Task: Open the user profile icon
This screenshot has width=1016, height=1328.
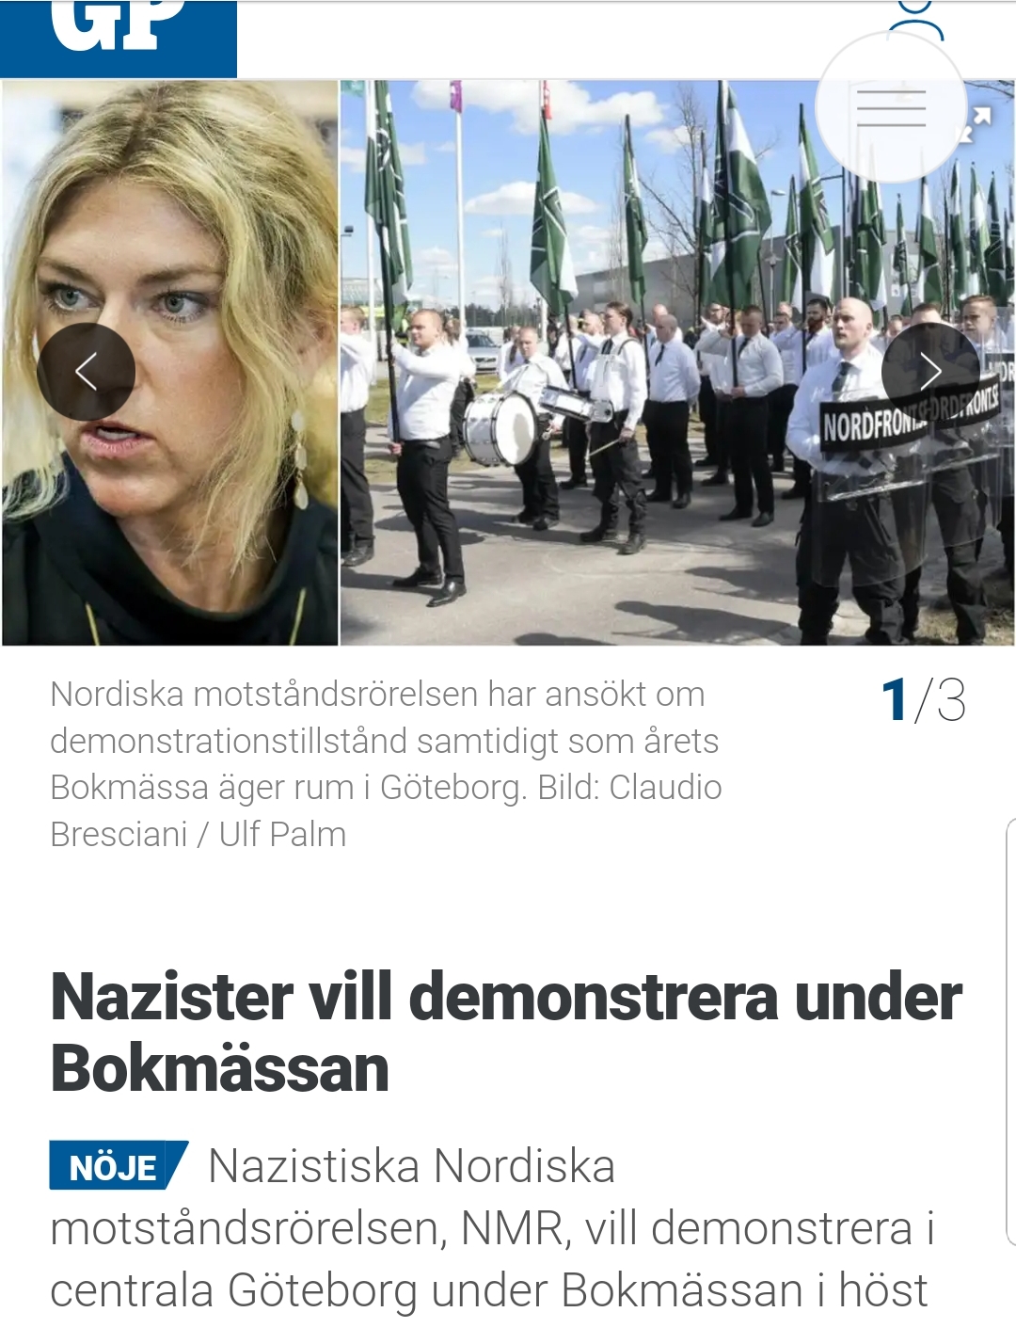Action: click(x=915, y=19)
